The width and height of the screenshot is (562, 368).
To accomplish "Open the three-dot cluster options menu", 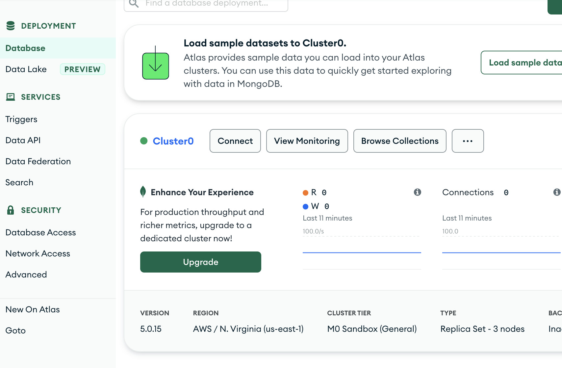I will point(468,141).
